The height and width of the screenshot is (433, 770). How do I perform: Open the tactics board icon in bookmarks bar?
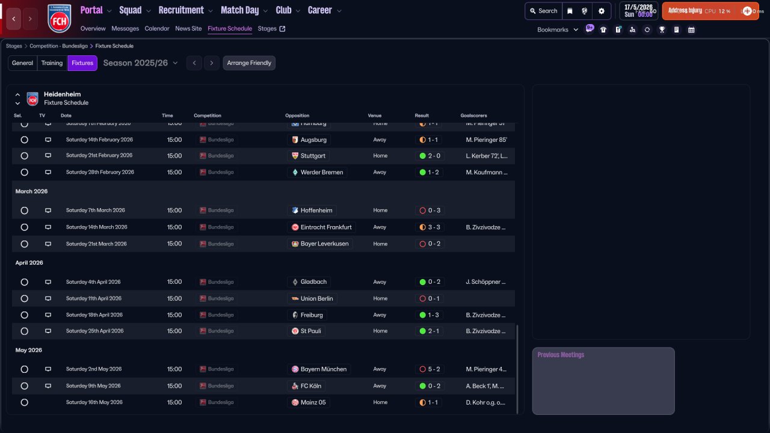click(x=618, y=29)
